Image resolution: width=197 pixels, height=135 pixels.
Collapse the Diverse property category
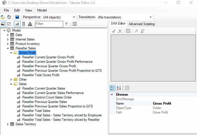point(112,95)
